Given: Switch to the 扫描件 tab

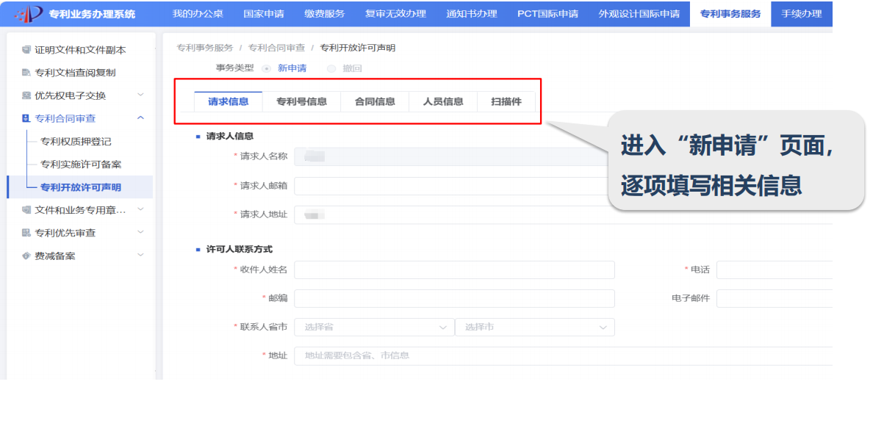Looking at the screenshot, I should (x=506, y=102).
